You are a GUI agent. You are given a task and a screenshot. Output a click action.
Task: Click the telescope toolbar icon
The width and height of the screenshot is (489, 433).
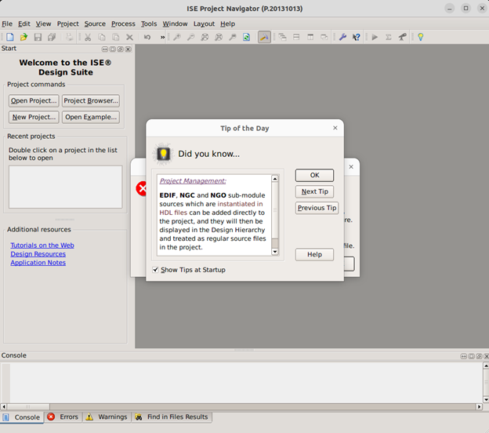click(402, 37)
